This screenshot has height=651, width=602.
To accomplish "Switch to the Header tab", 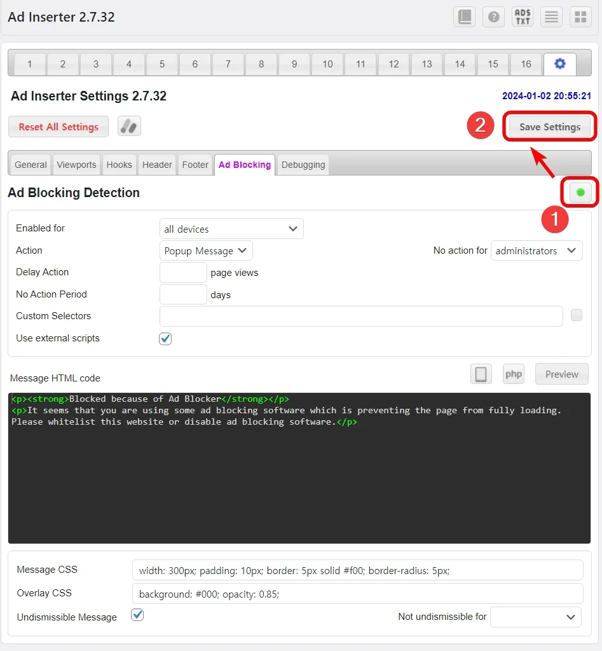I will [157, 165].
